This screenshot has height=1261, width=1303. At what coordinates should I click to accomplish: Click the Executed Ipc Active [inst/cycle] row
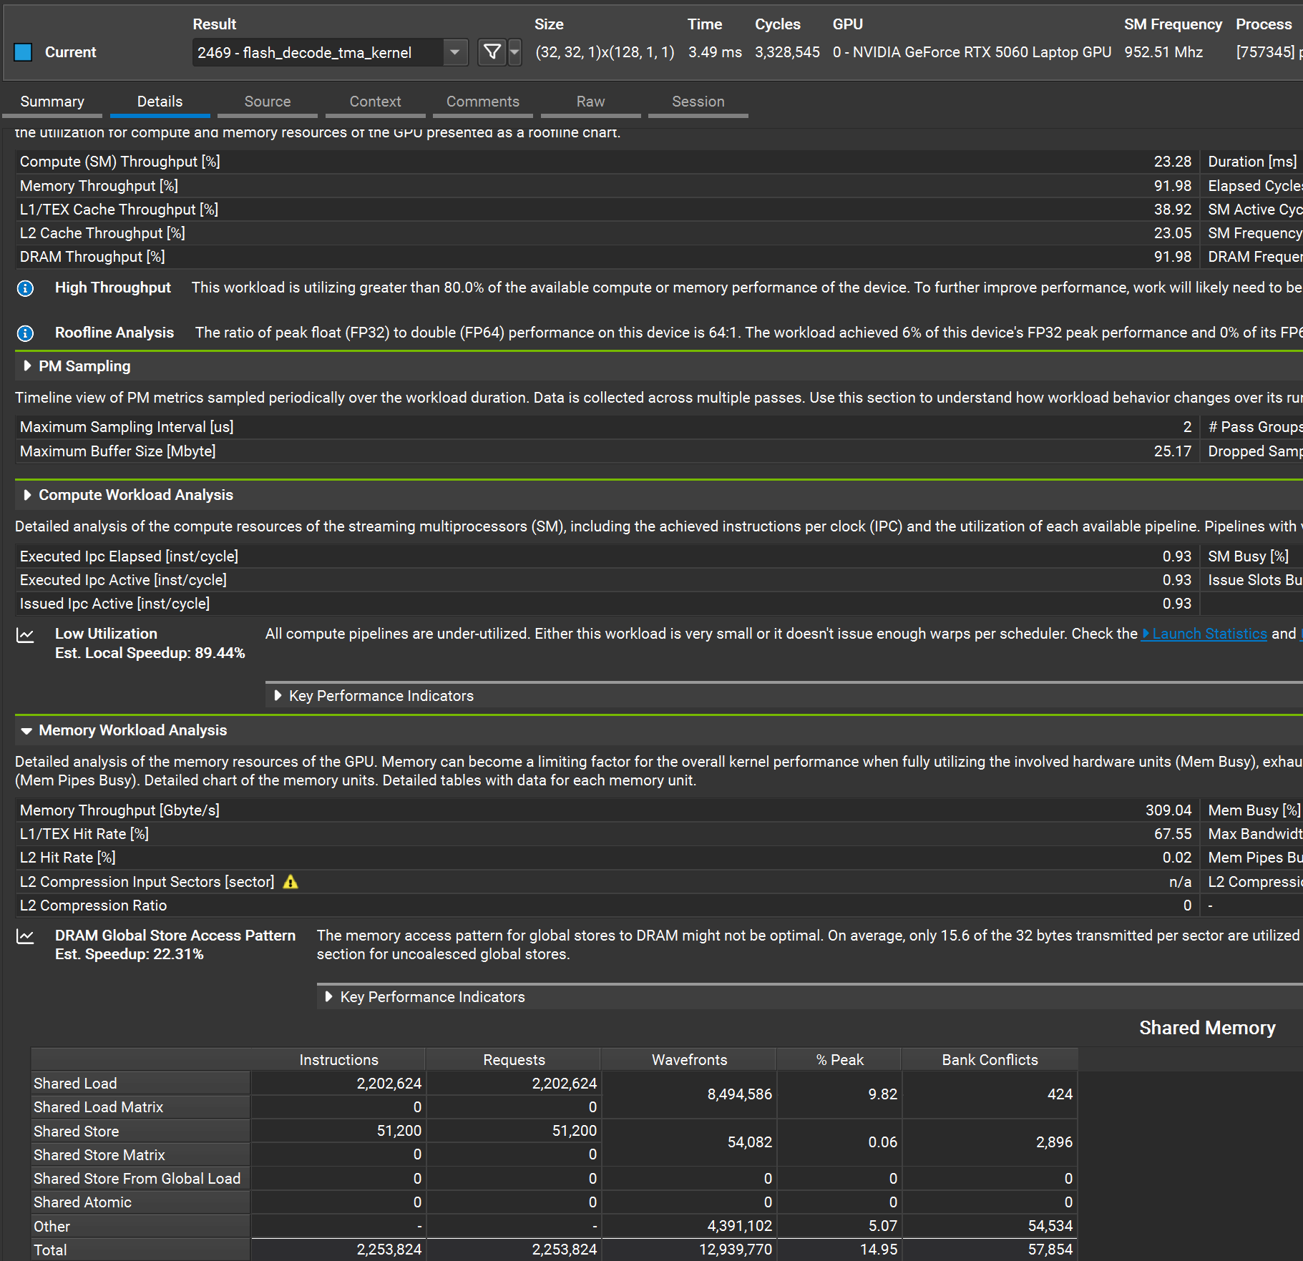click(x=605, y=580)
